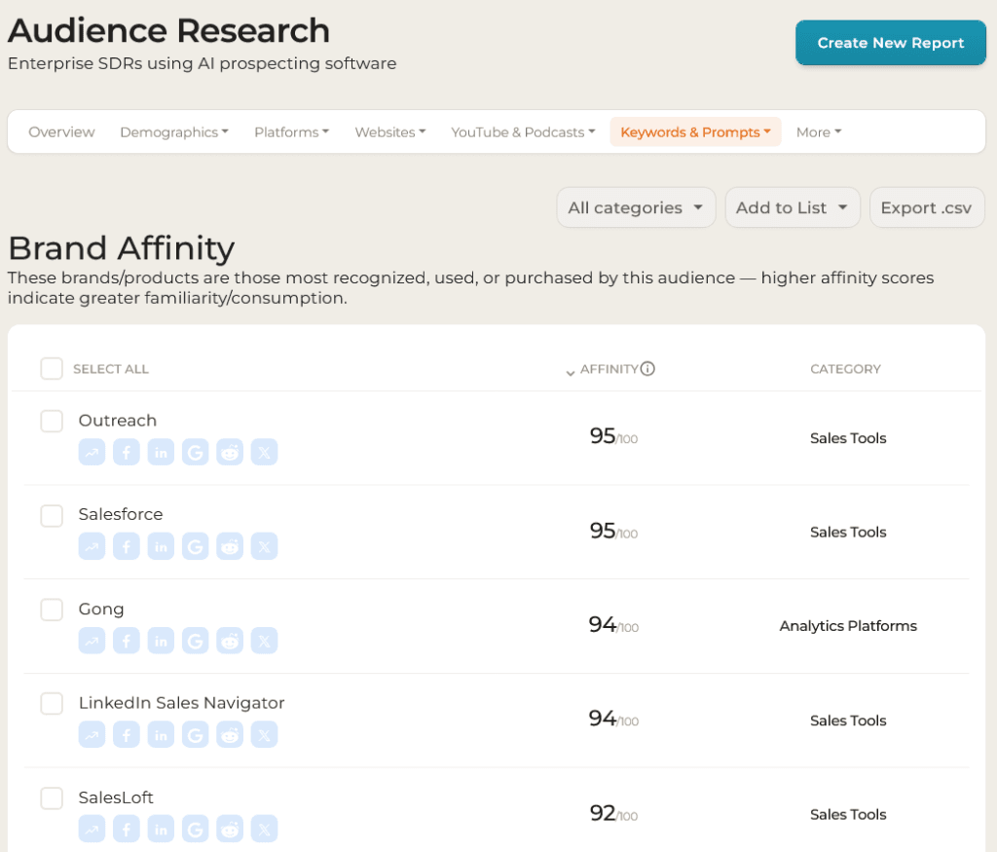Click the SalesLoft brand name
This screenshot has width=997, height=852.
click(x=116, y=797)
